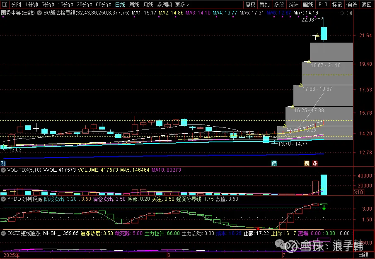Select the 1分钟 period tab
Image resolution: width=375 pixels, height=259 pixels.
point(31,5)
